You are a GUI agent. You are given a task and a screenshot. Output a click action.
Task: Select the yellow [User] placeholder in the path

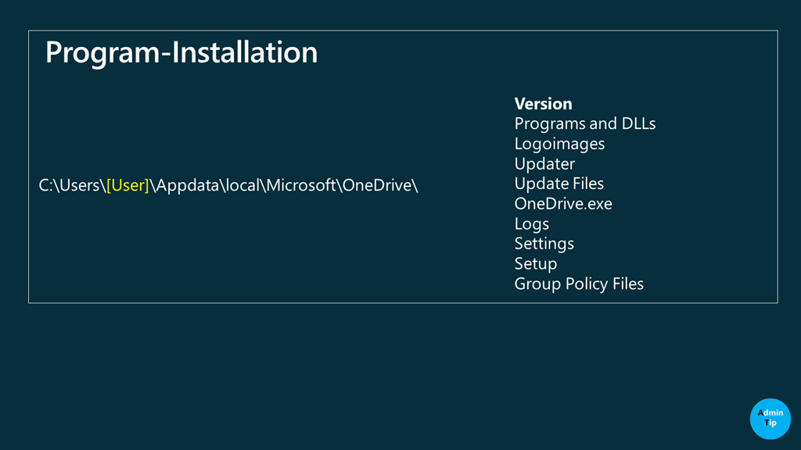[128, 186]
